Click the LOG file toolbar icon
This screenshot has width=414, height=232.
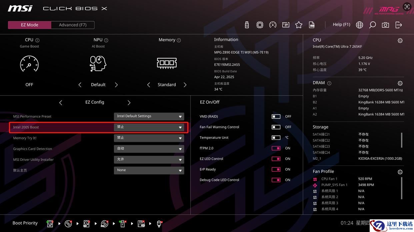[x=312, y=25]
